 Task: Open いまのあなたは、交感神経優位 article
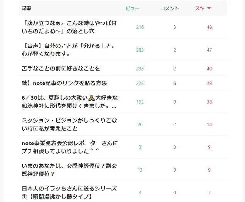coord(69,170)
